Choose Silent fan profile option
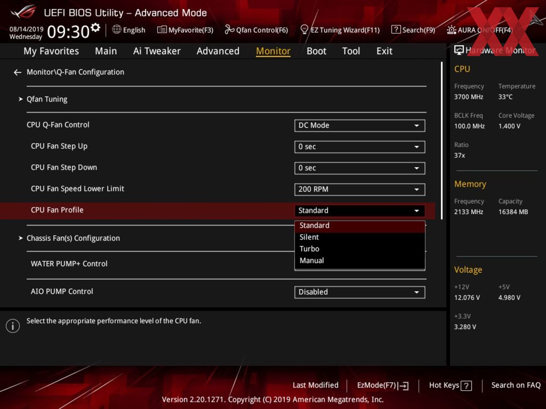Screen dimensions: 546x409 (x=360, y=237)
